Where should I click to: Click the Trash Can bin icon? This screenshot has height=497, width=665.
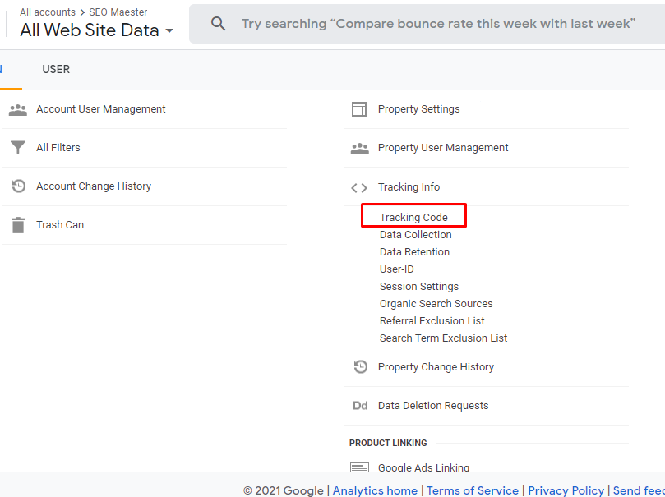pyautogui.click(x=18, y=225)
